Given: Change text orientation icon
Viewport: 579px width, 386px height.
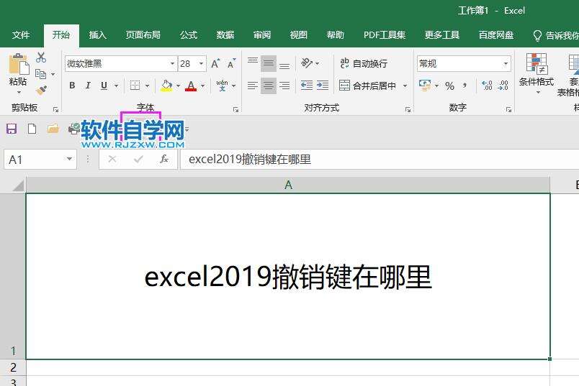Looking at the screenshot, I should pos(307,63).
